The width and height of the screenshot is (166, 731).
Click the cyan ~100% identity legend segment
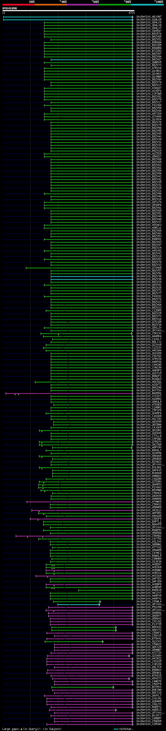(147, 5)
